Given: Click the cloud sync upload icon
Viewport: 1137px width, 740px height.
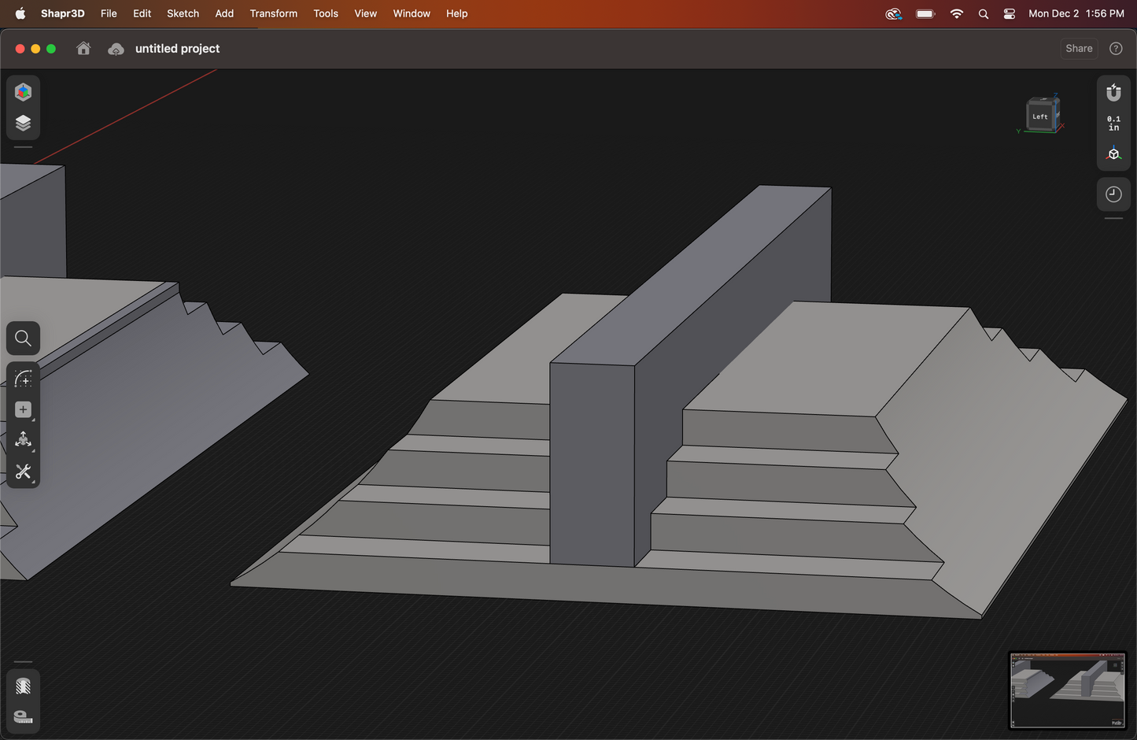Looking at the screenshot, I should point(116,50).
